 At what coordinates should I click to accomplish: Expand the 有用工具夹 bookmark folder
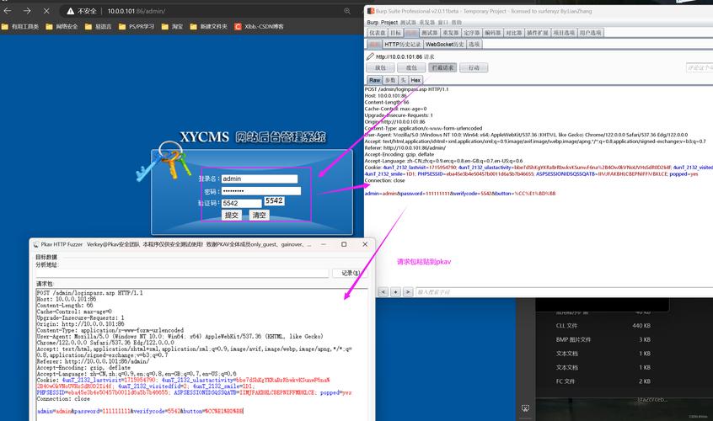(x=20, y=26)
